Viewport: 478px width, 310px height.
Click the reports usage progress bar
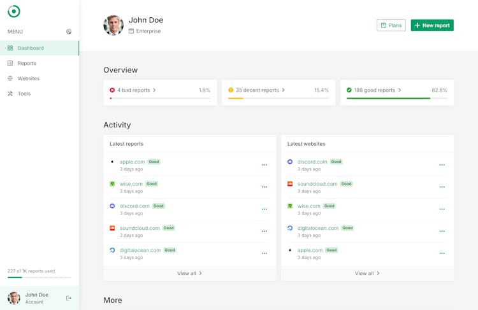(x=40, y=278)
